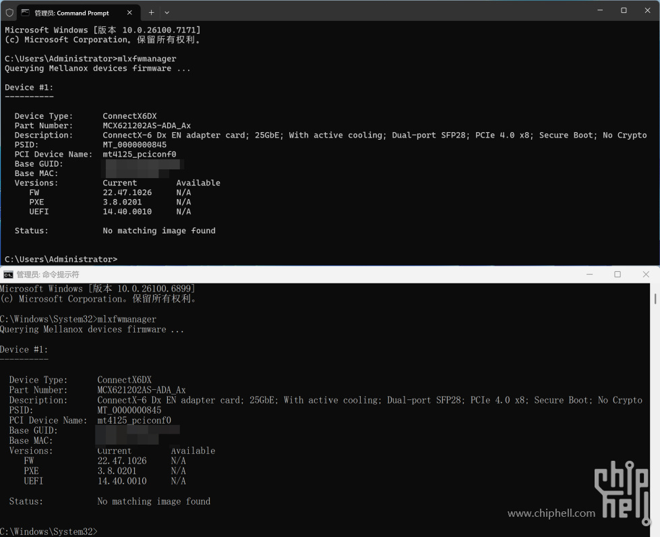This screenshot has height=537, width=660.
Task: Expand the terminal profile dropdown chevron
Action: pyautogui.click(x=167, y=12)
